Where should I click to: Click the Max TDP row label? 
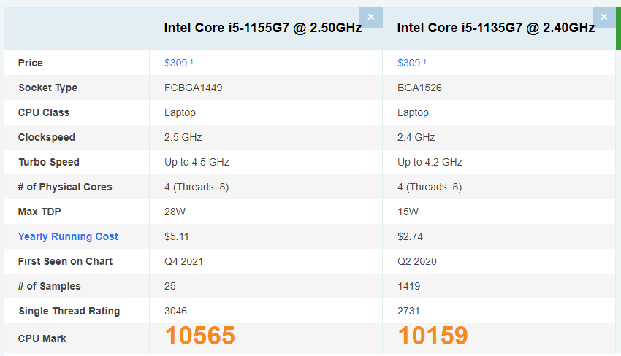point(39,212)
